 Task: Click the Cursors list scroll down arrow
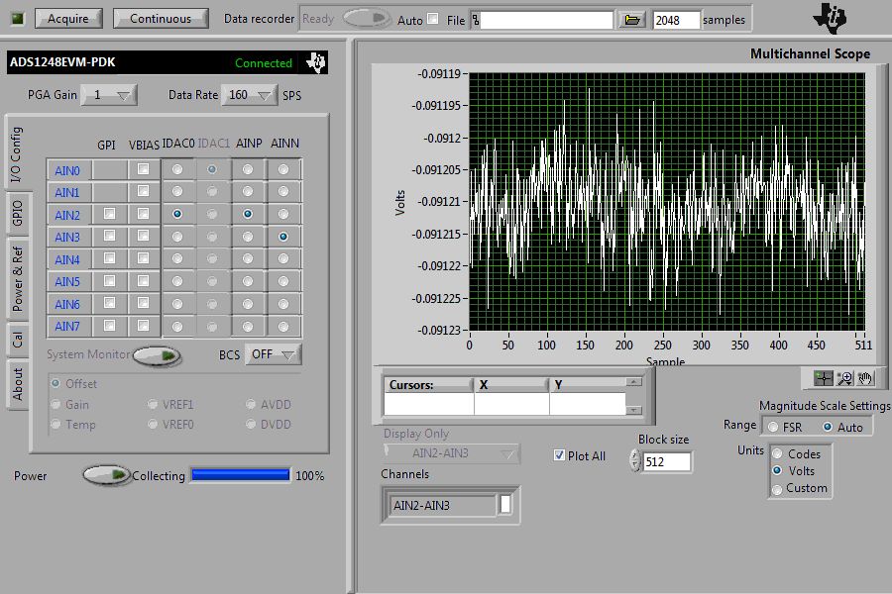(633, 410)
